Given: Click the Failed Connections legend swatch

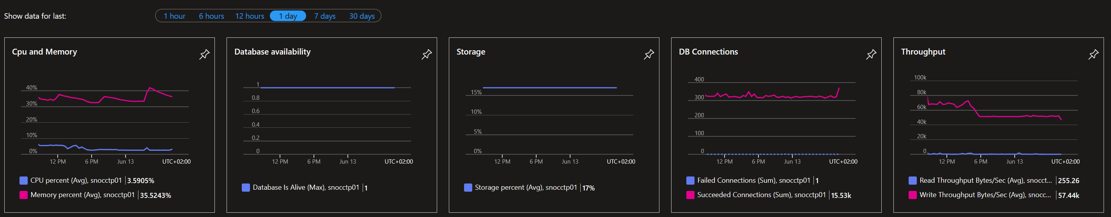Looking at the screenshot, I should coord(691,180).
